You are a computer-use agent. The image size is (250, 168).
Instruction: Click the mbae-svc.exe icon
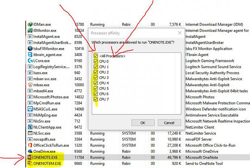[x=30, y=79]
